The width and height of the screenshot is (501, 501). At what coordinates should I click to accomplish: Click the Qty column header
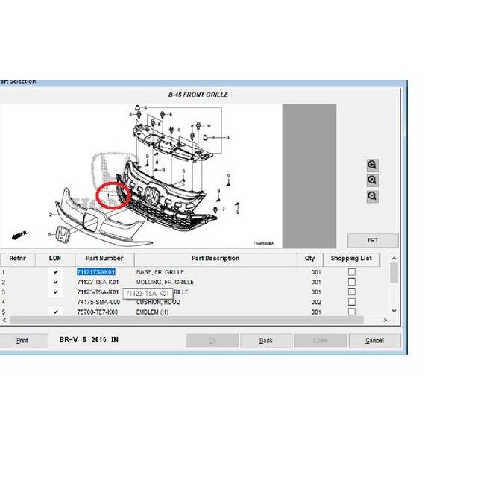tap(310, 259)
